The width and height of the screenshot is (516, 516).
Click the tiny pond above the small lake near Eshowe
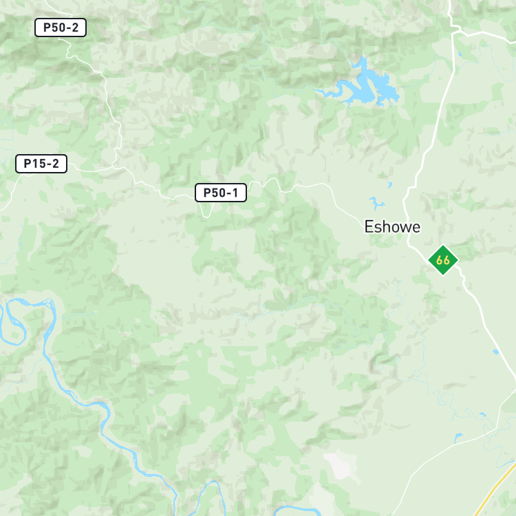[x=389, y=184]
